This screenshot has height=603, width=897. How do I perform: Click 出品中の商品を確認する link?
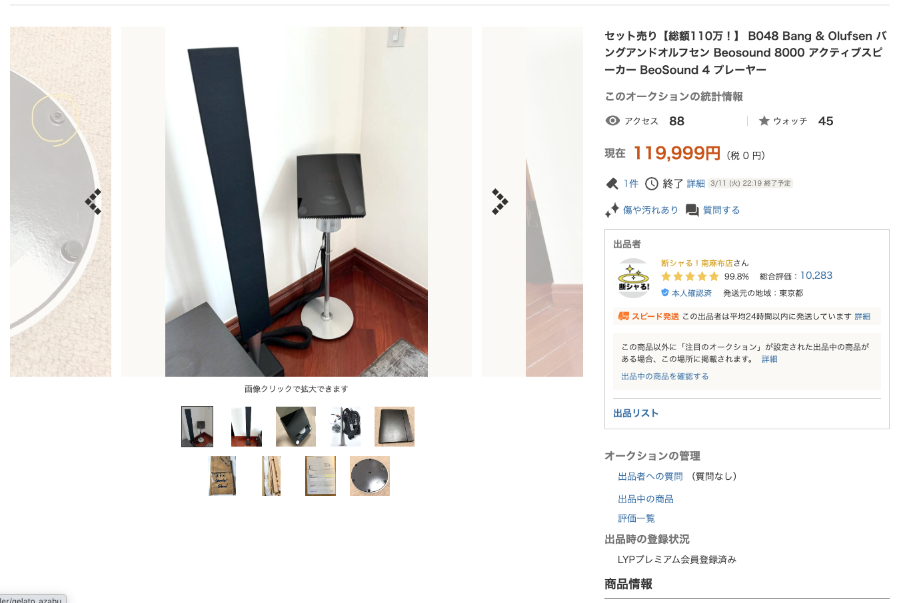(x=664, y=376)
